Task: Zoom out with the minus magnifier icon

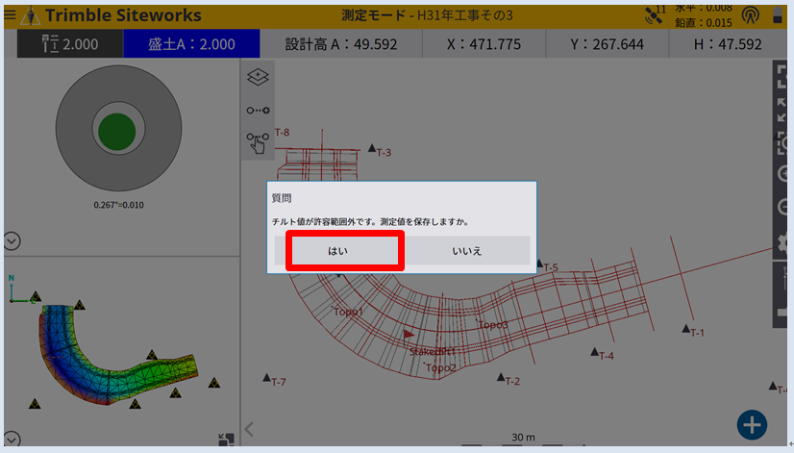Action: (785, 209)
